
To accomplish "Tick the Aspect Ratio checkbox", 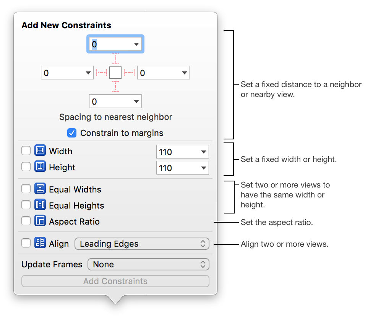I will pyautogui.click(x=26, y=221).
